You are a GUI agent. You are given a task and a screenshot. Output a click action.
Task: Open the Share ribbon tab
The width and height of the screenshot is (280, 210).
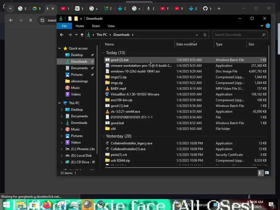pos(96,26)
